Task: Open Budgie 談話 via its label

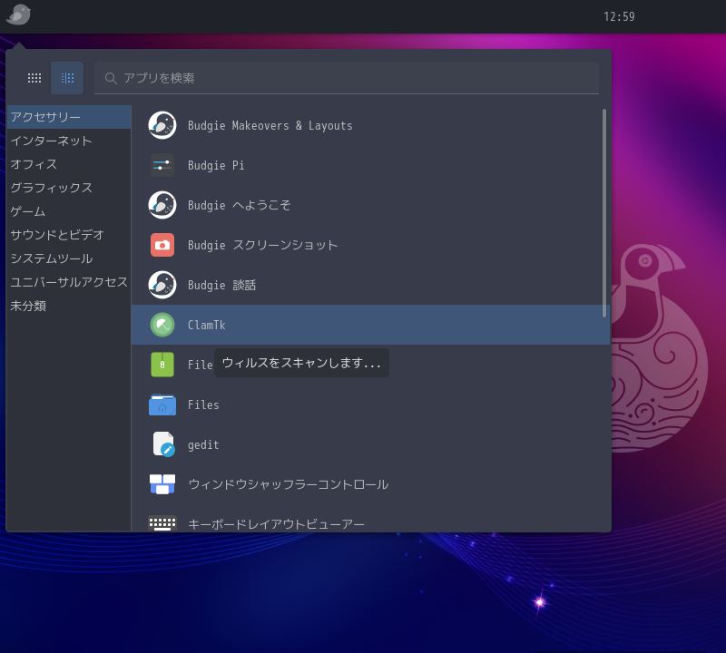Action: pyautogui.click(x=221, y=285)
